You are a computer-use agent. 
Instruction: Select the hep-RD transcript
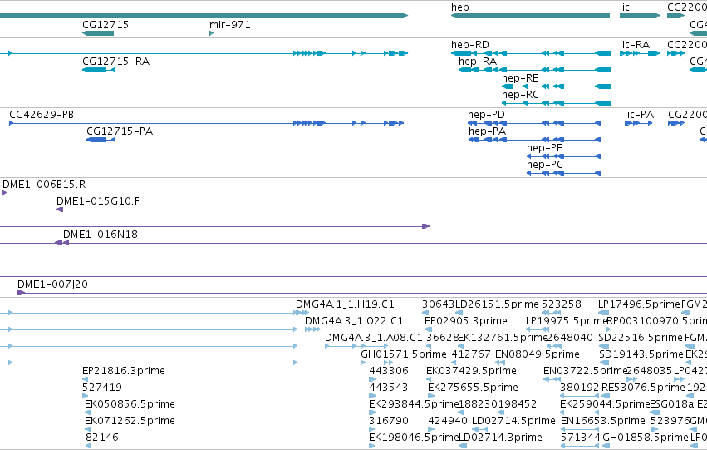(x=531, y=53)
